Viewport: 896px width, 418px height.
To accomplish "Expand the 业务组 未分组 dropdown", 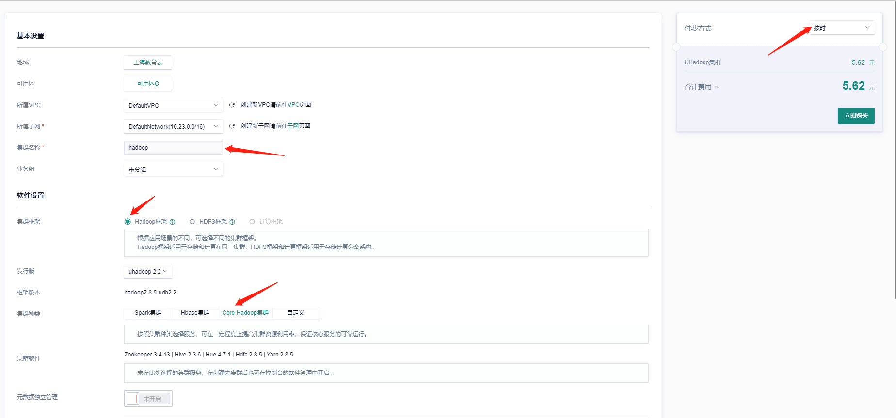I will point(173,169).
